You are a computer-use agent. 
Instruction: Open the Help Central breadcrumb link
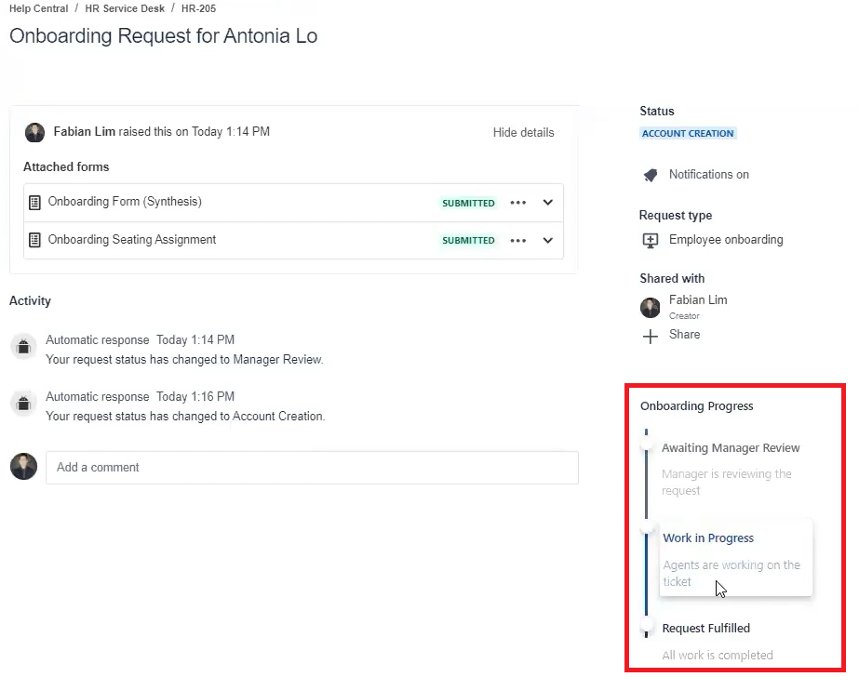[x=38, y=8]
